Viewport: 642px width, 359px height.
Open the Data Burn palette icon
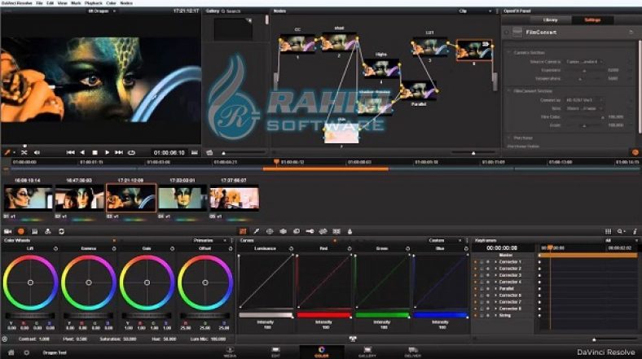pyautogui.click(x=350, y=231)
